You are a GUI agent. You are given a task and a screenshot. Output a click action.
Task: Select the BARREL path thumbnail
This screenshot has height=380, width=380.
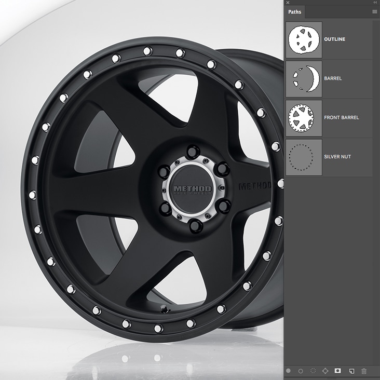tap(304, 79)
